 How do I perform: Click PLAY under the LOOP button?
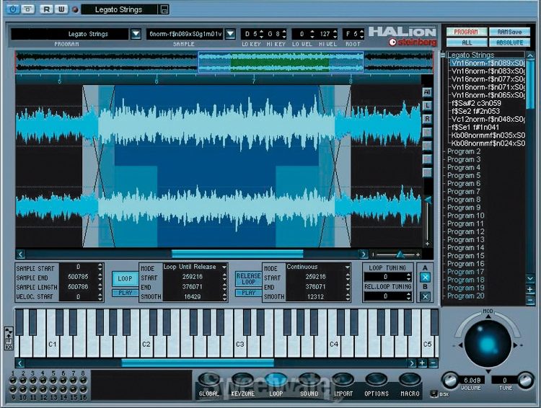coord(125,293)
